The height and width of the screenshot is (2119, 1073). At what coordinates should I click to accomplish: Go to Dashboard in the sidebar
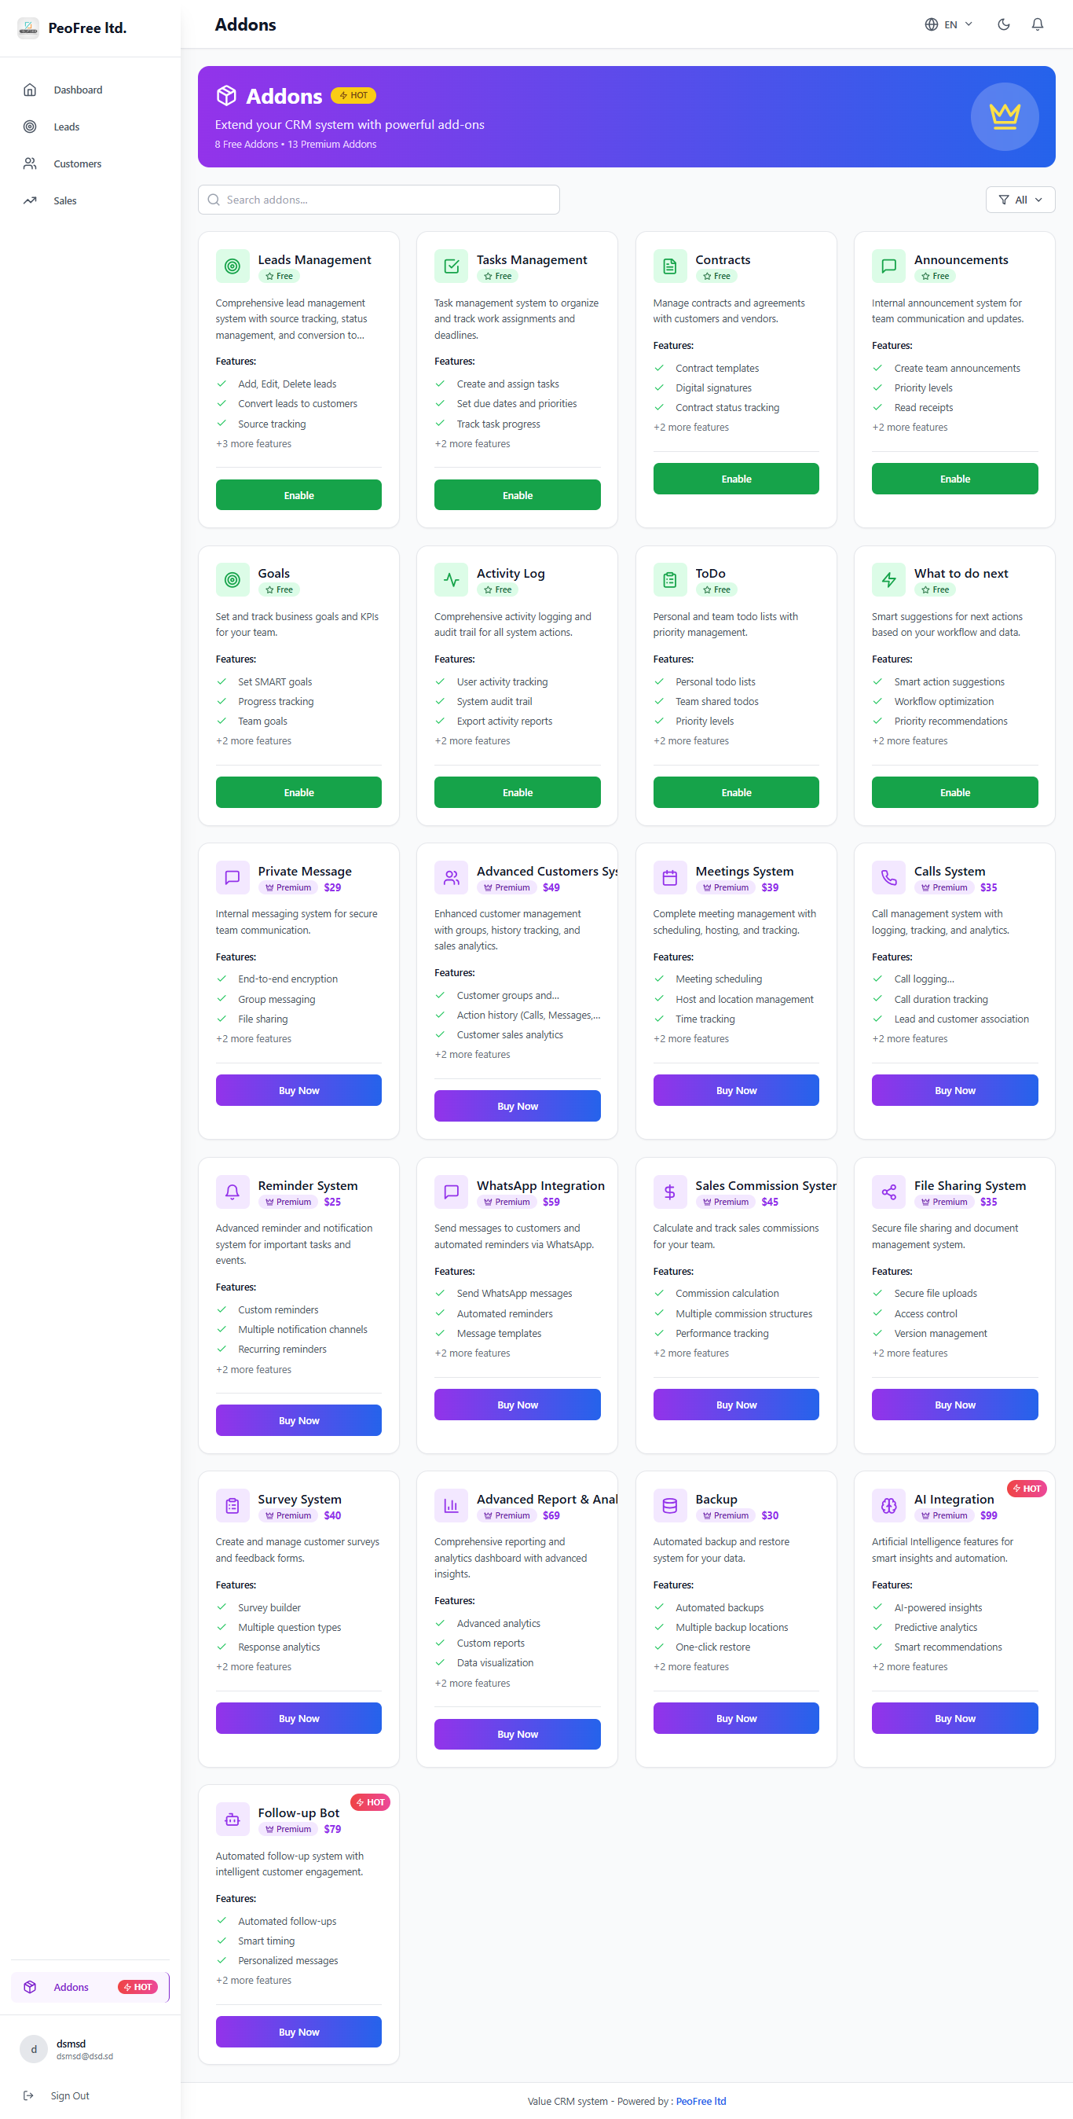[78, 90]
